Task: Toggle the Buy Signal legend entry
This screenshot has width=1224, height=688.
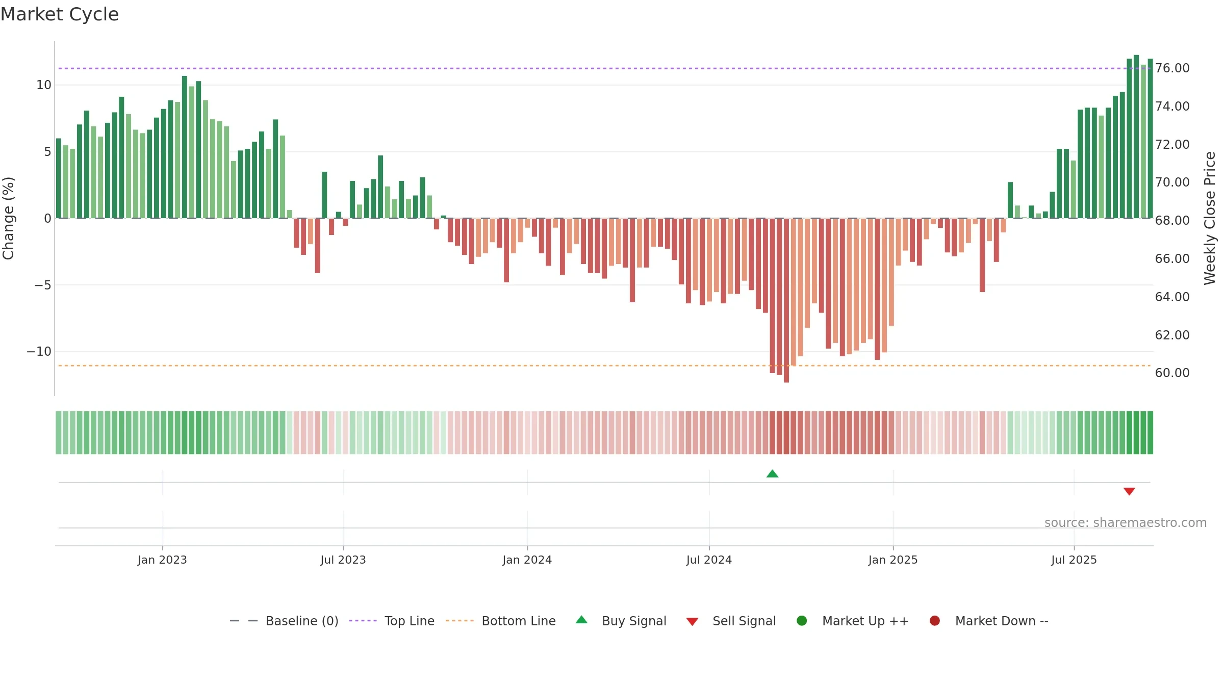Action: coord(621,621)
